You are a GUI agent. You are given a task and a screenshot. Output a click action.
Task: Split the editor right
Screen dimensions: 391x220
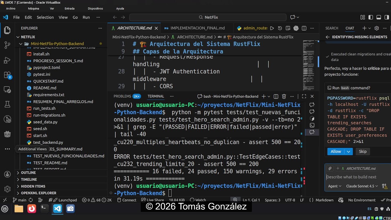tap(304, 28)
